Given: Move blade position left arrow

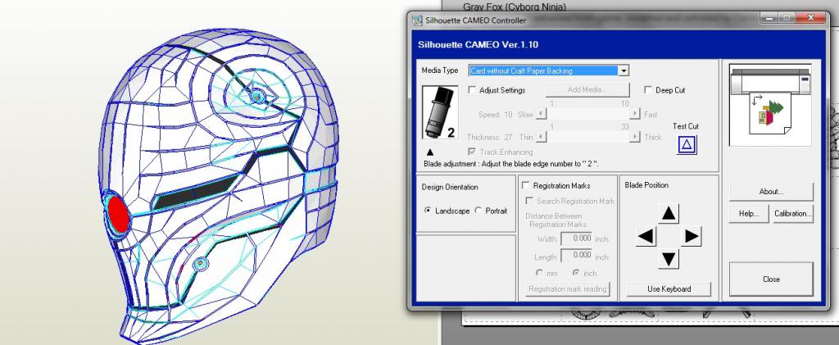Looking at the screenshot, I should click(646, 236).
